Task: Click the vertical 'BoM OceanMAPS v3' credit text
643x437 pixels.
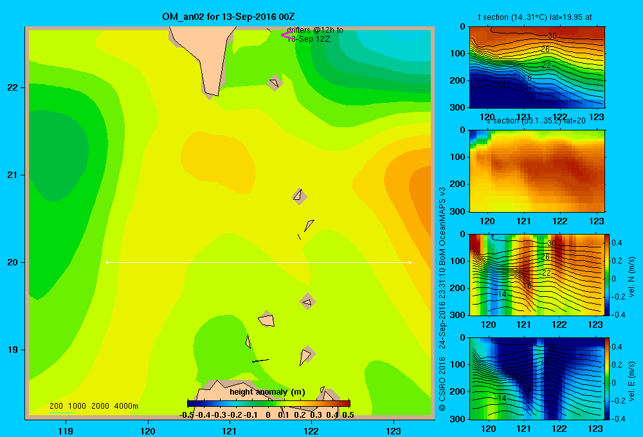Action: coord(442,226)
